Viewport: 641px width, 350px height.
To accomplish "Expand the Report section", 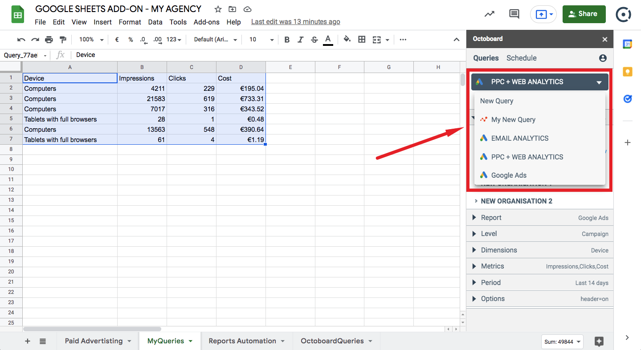I will tap(540, 218).
